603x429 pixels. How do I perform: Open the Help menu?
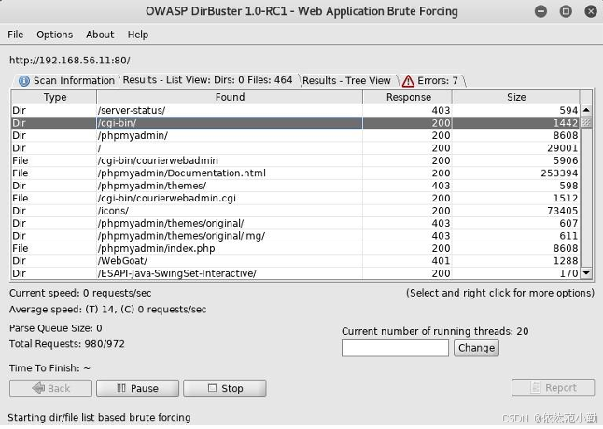[x=138, y=35]
